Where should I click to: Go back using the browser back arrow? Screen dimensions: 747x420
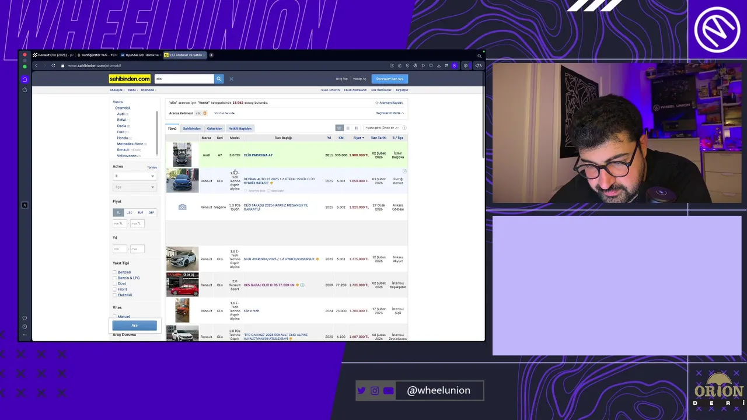point(36,65)
